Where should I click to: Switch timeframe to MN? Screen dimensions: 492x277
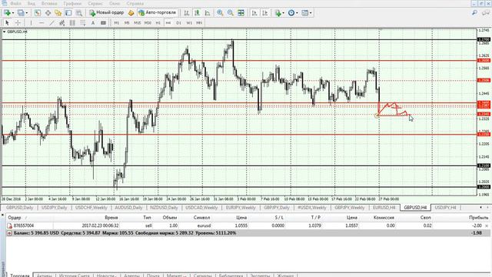tap(199, 23)
